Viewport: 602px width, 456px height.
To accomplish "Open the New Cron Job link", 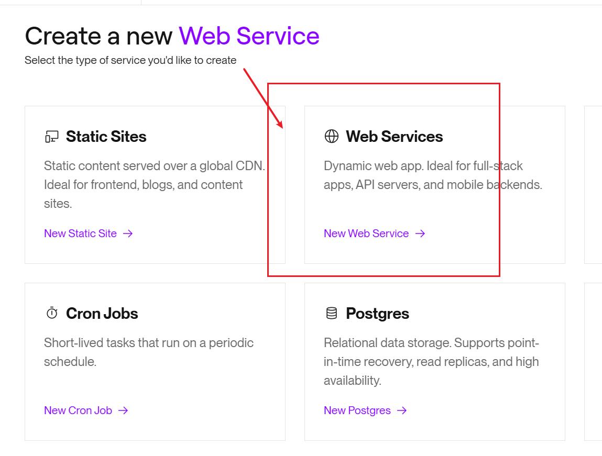I will [x=78, y=410].
